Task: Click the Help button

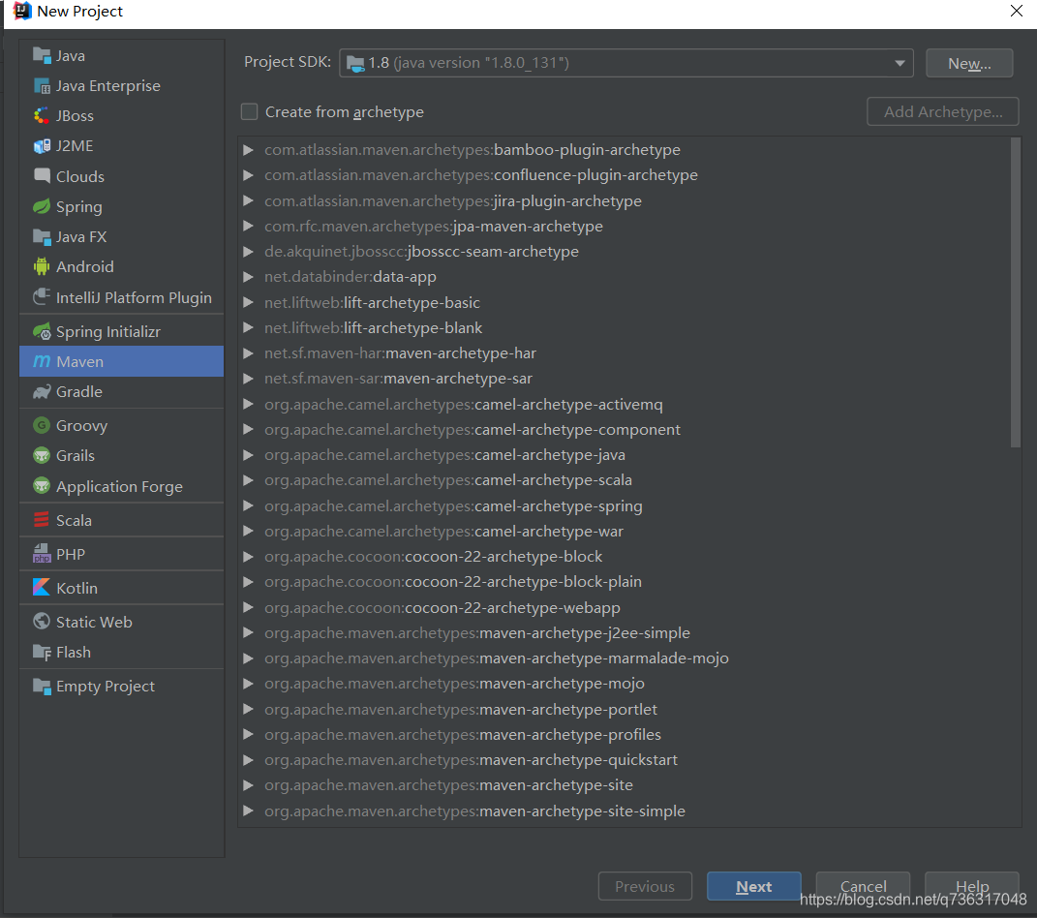Action: (971, 886)
